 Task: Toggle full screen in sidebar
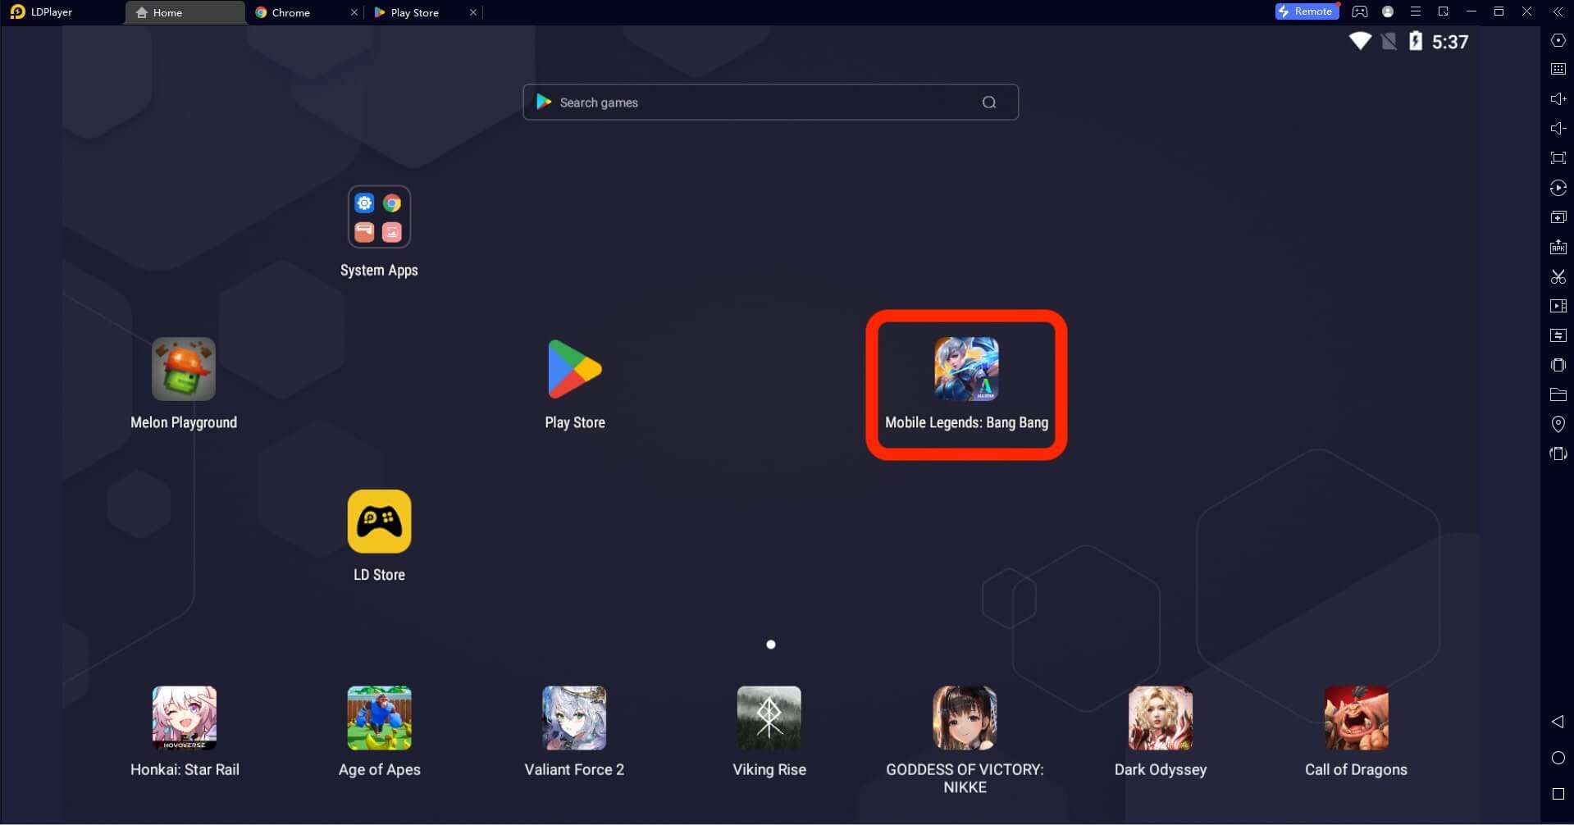(1558, 158)
